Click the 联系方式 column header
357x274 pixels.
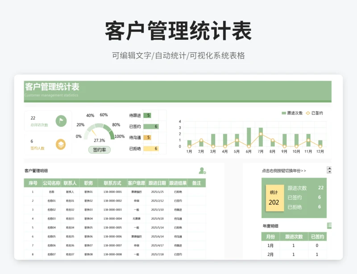click(112, 183)
